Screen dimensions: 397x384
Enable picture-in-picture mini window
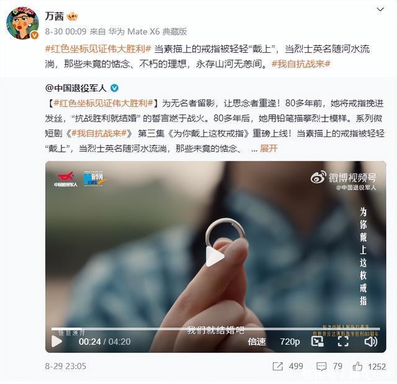[x=317, y=341]
